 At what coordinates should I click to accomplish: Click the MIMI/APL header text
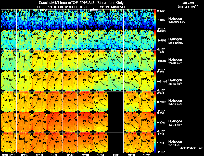(x=119, y=7)
